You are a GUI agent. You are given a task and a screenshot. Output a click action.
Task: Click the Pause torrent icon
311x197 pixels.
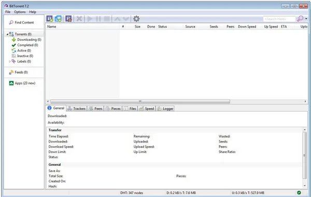[98, 19]
